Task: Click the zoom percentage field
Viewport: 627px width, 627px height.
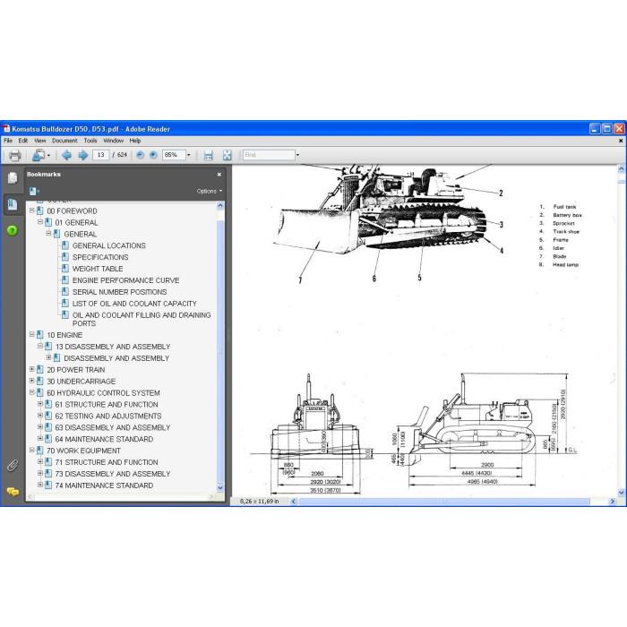Action: point(174,155)
